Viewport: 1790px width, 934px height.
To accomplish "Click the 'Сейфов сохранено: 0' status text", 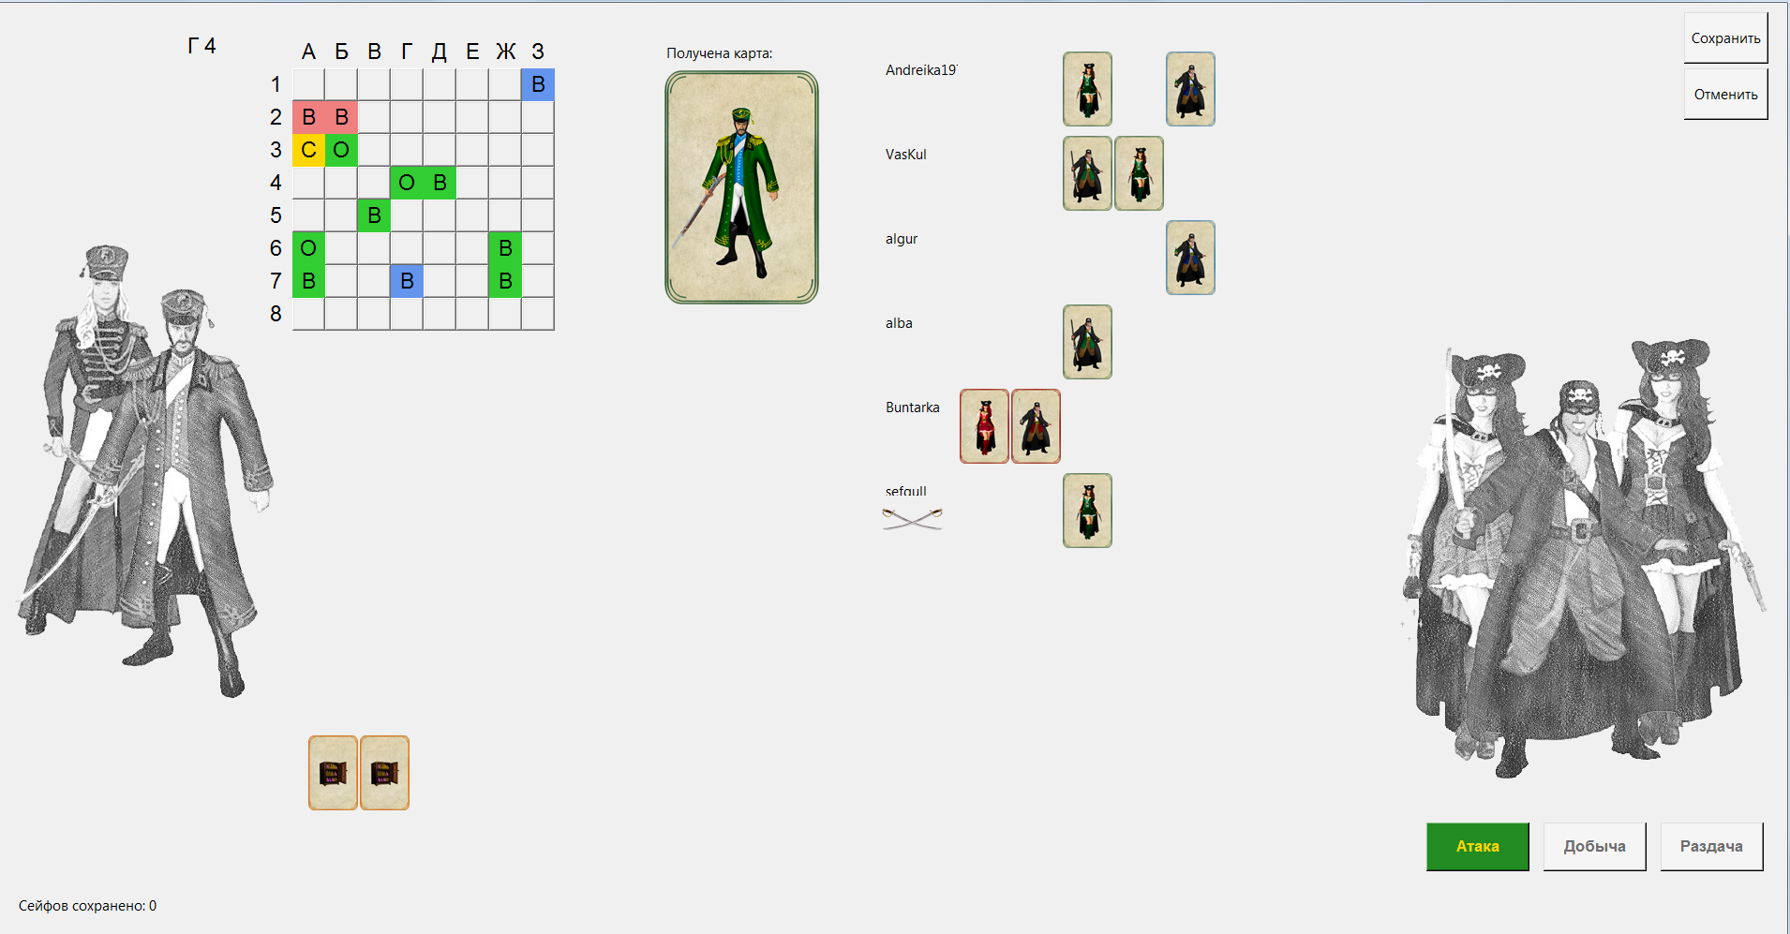I will click(87, 906).
